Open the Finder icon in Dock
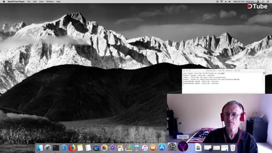This screenshot has height=153, width=272. (x=40, y=148)
